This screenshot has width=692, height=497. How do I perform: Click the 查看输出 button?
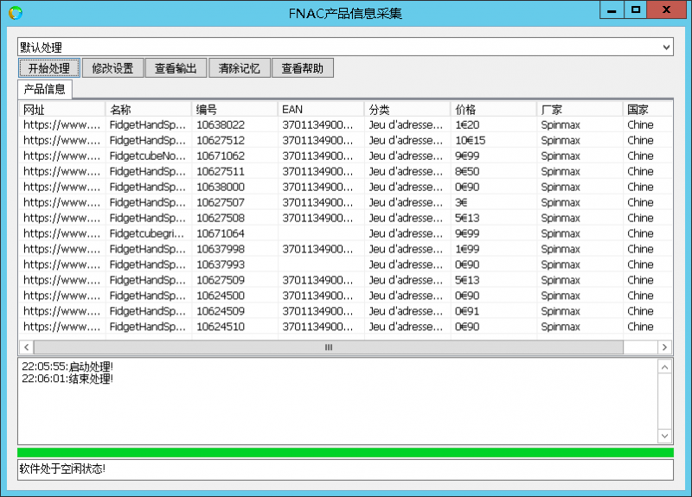point(176,68)
